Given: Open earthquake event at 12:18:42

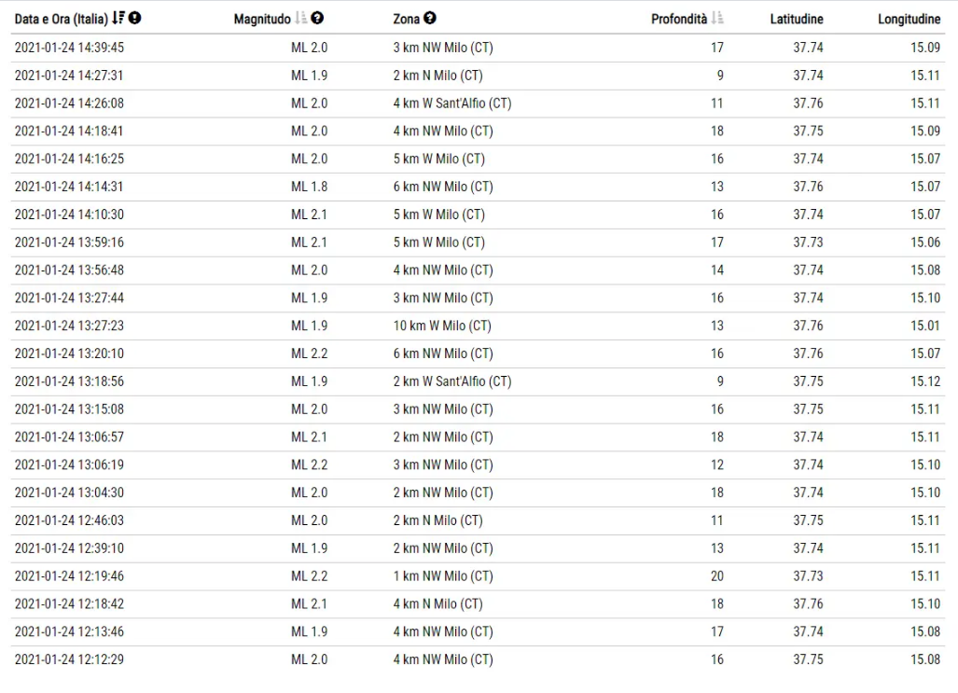Looking at the screenshot, I should [x=478, y=603].
